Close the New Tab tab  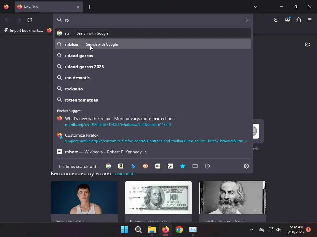click(78, 7)
